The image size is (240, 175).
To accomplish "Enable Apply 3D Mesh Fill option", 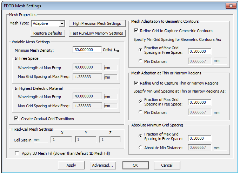I will coord(17,153).
